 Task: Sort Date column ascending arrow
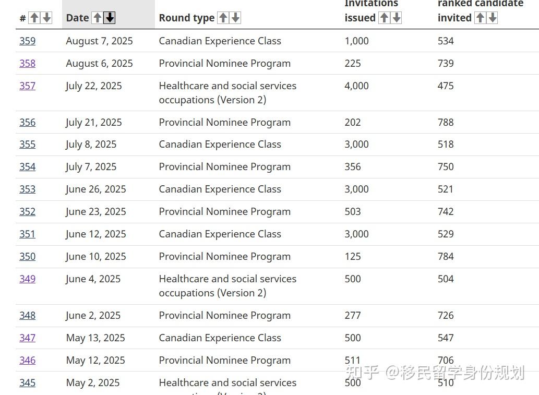(x=97, y=18)
